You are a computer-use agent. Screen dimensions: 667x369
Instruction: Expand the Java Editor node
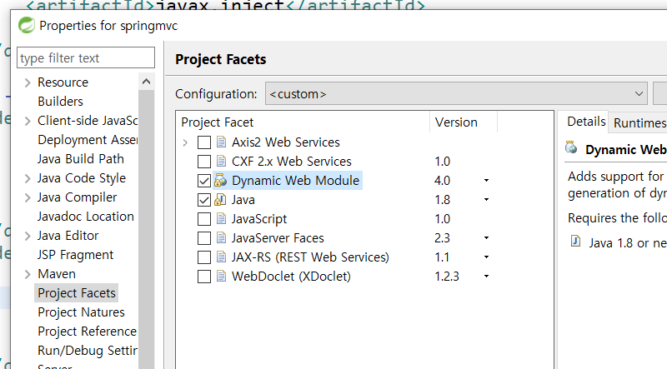coord(28,236)
